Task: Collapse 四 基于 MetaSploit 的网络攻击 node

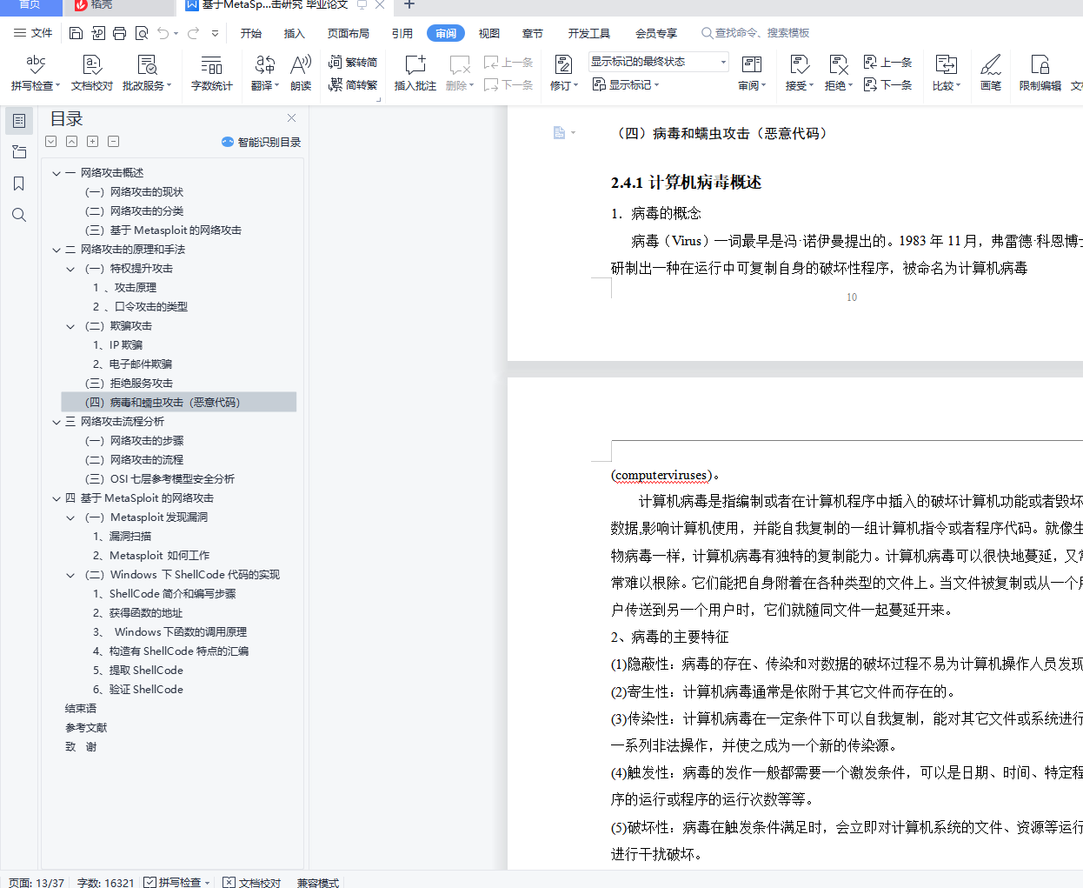Action: pyautogui.click(x=56, y=498)
